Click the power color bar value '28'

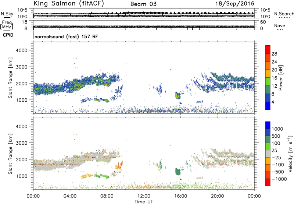(274, 54)
